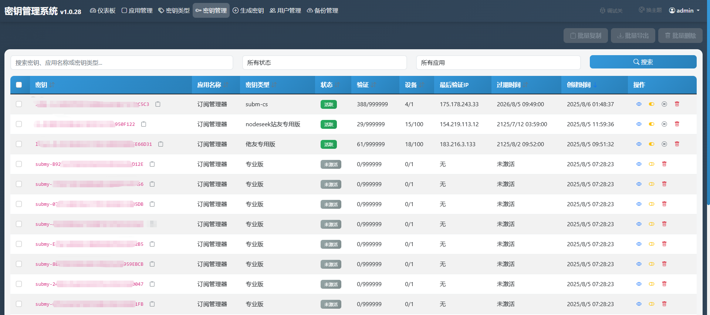Click the IP address 175.178.243.33
This screenshot has height=315, width=710.
tap(459, 104)
